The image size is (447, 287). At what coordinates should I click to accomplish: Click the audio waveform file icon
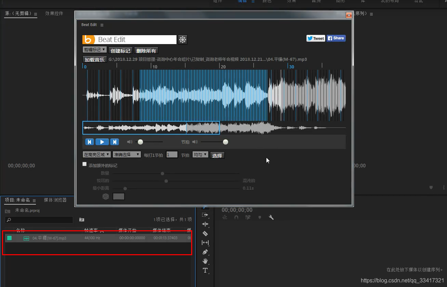(26, 238)
